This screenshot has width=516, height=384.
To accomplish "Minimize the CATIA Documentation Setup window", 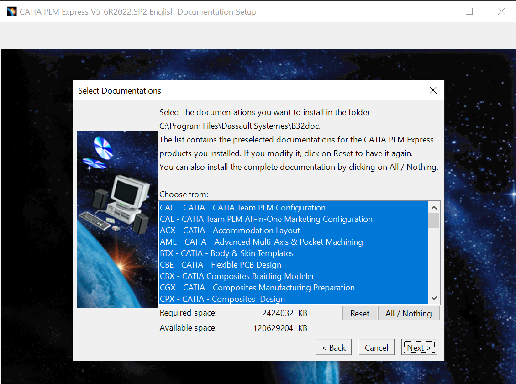I will point(437,11).
